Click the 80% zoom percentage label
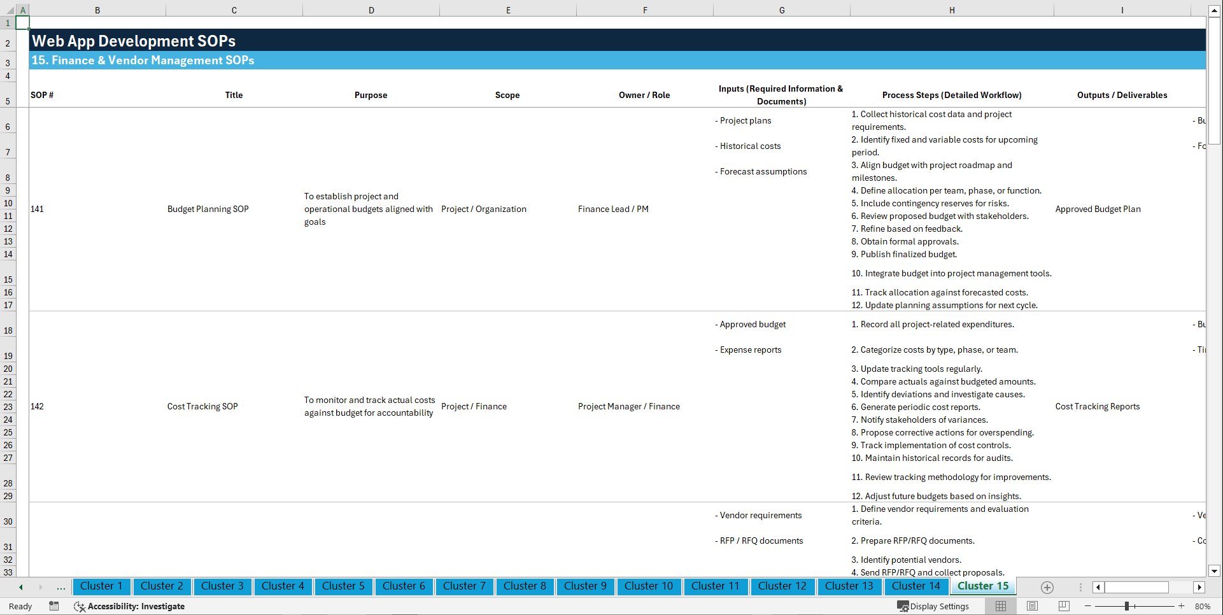 coord(1202,606)
